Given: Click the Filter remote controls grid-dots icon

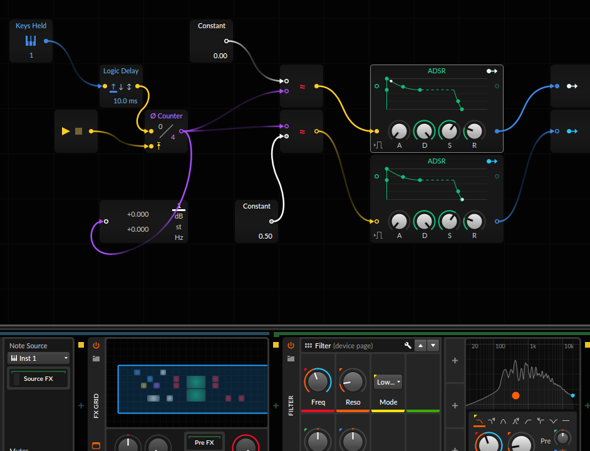Looking at the screenshot, I should point(308,346).
